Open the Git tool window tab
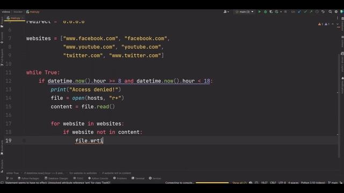Viewport: 344px width, 193px height. (10, 179)
